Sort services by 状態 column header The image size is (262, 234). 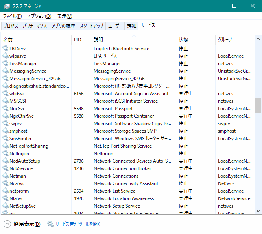pyautogui.click(x=196, y=40)
